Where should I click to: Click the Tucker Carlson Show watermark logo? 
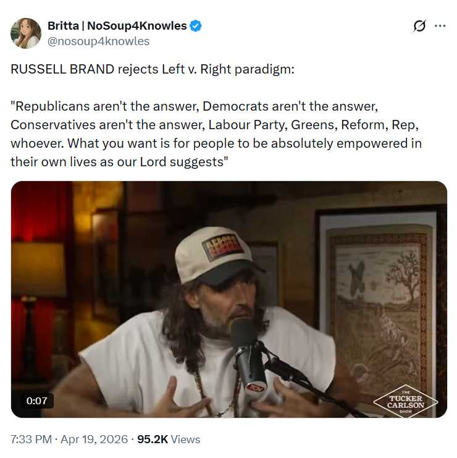tap(405, 402)
